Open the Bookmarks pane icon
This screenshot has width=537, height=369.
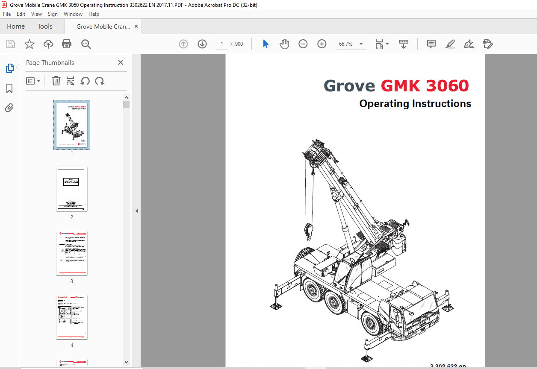pos(9,88)
